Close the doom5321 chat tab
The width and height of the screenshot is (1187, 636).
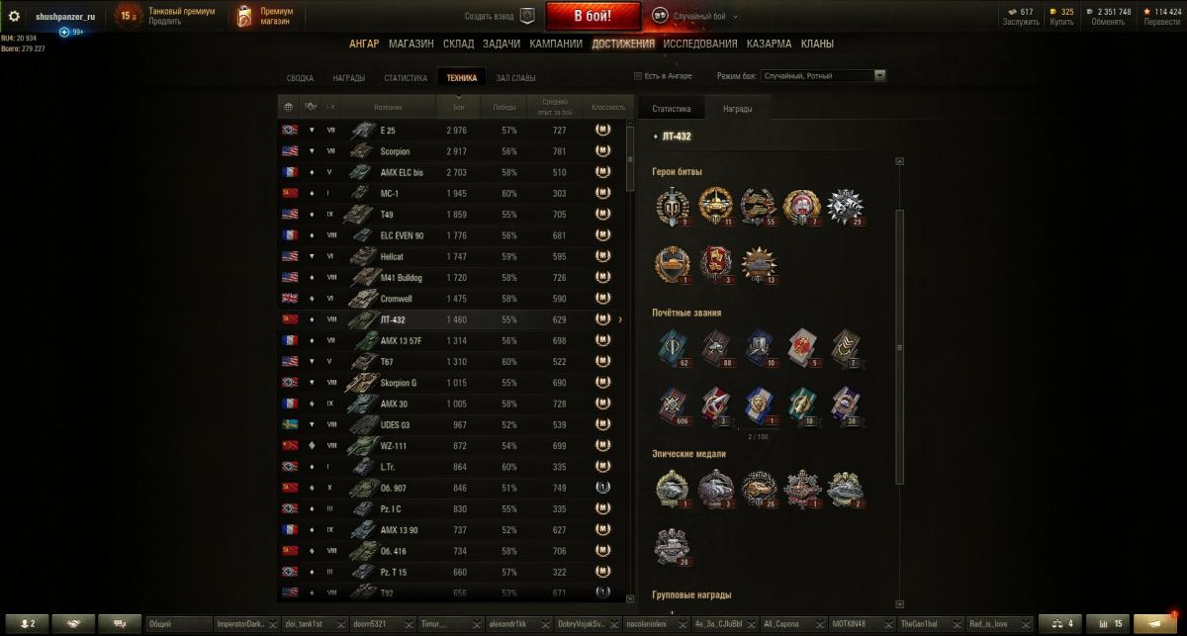411,625
